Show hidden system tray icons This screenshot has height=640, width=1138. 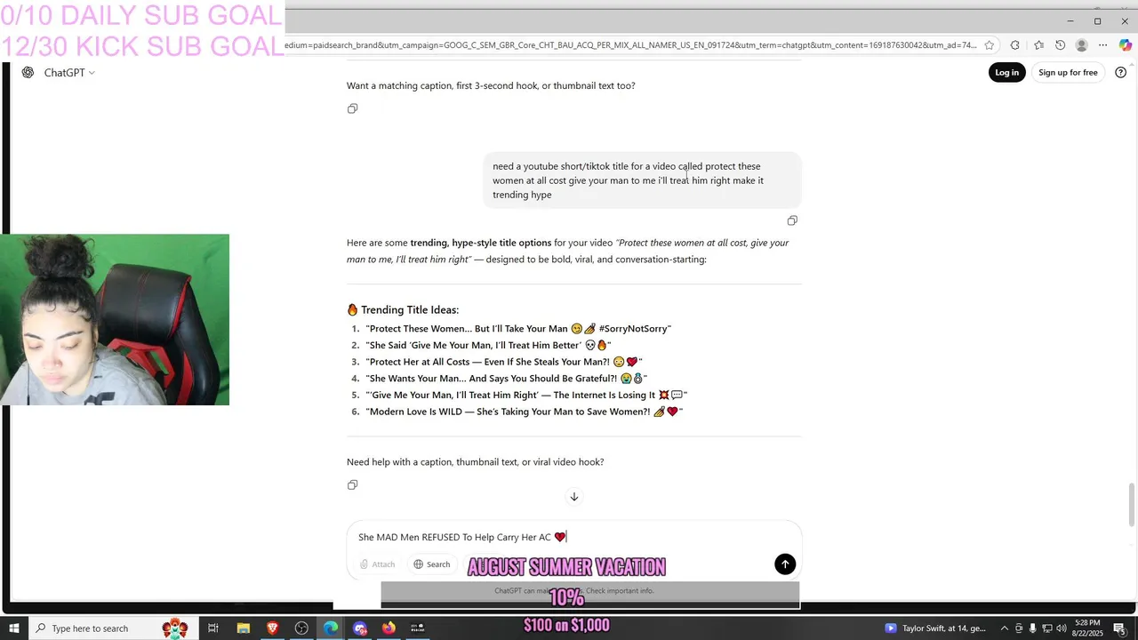pyautogui.click(x=1006, y=628)
